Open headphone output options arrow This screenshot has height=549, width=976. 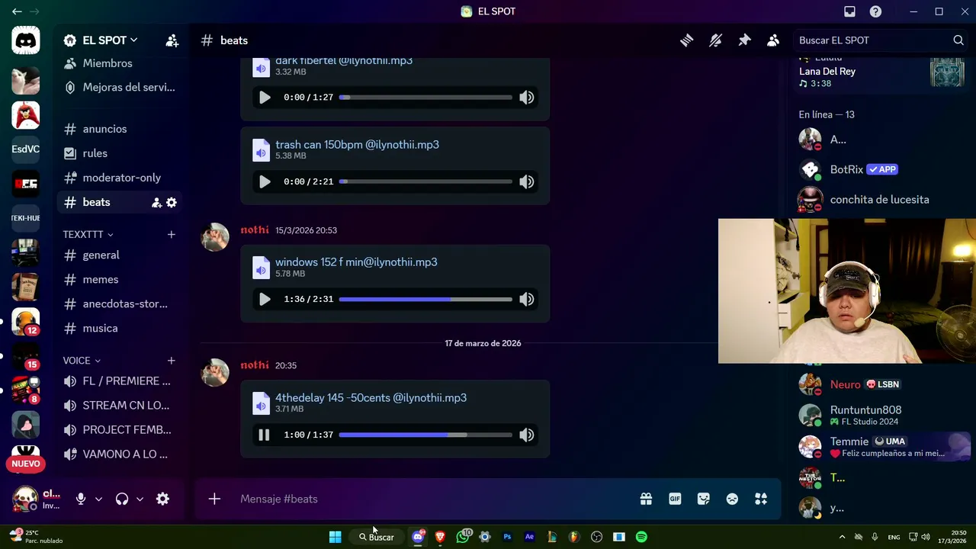pos(140,499)
